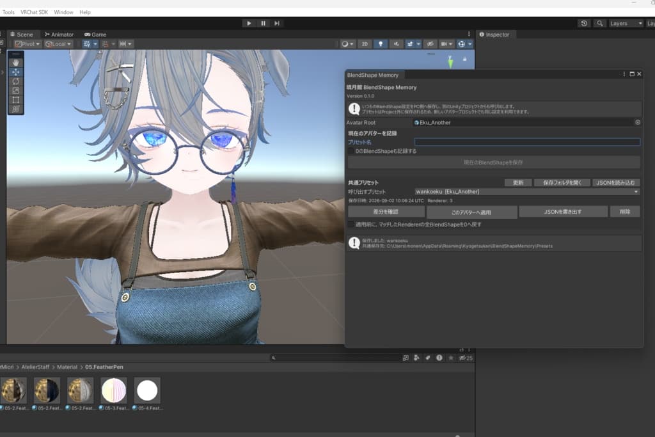Open the Window menu
Viewport: 655px width, 437px height.
[63, 12]
